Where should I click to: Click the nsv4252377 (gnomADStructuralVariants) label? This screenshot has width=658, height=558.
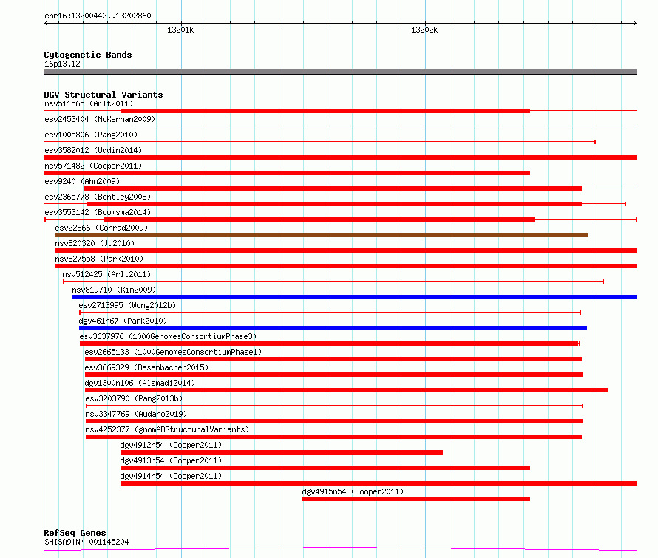[x=167, y=429]
